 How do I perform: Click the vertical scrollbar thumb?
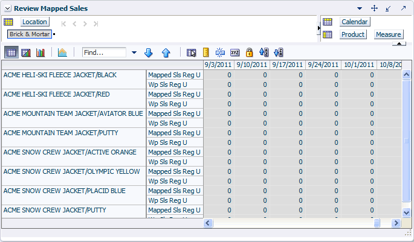pyautogui.click(x=406, y=141)
